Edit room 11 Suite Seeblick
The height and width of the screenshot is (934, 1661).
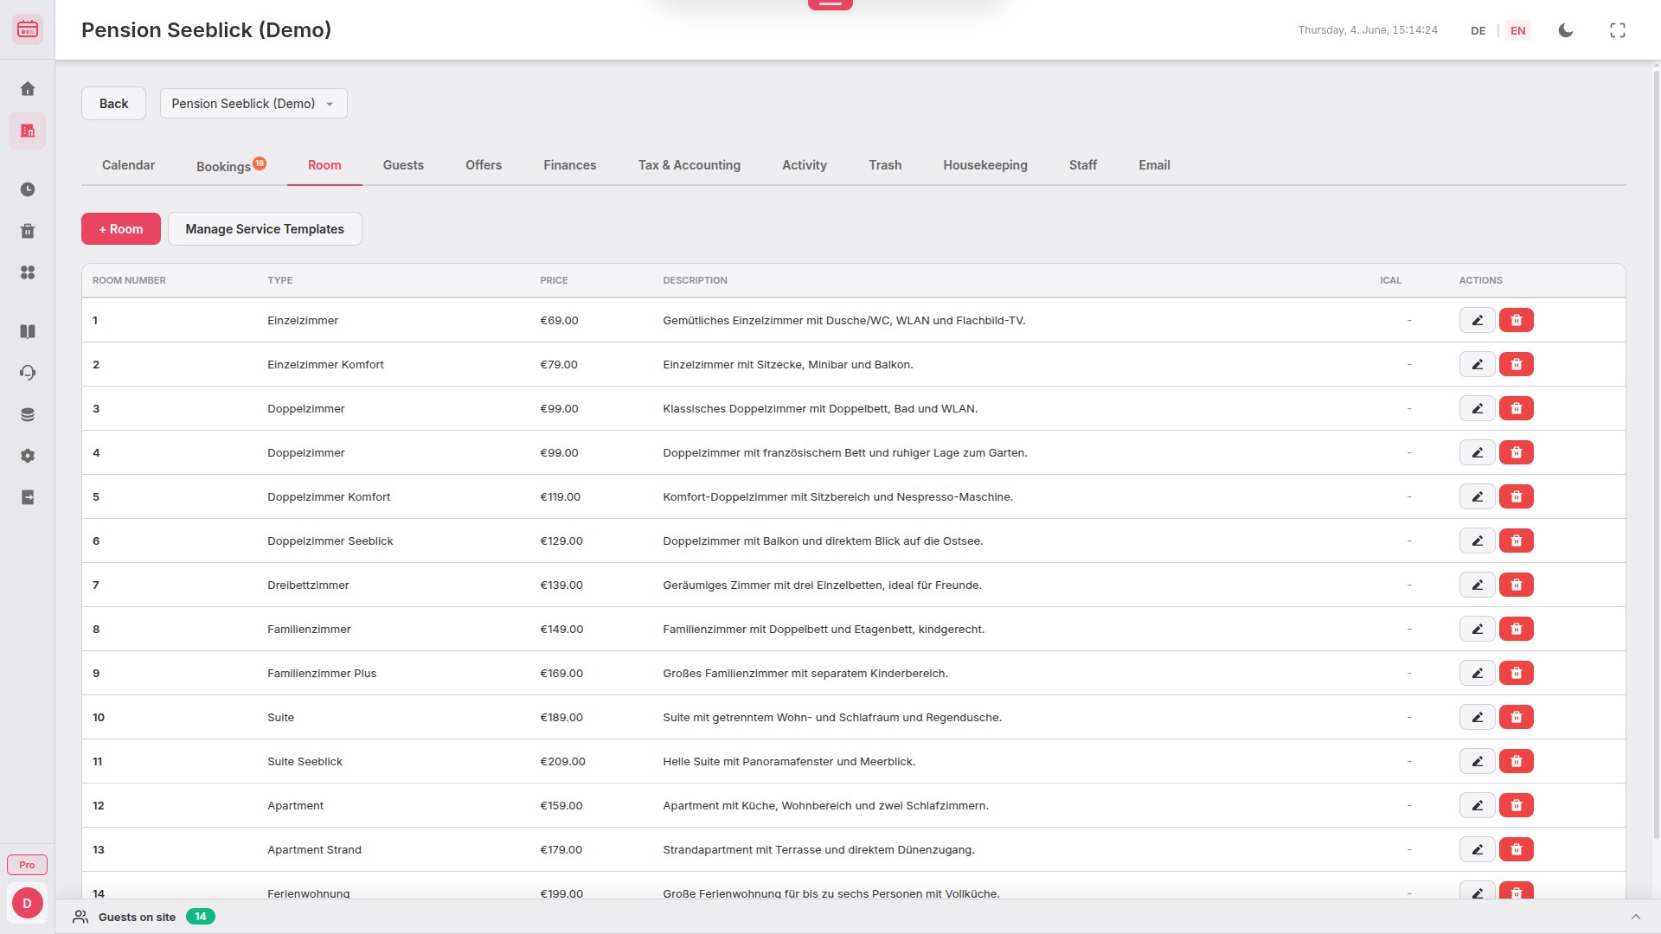(x=1478, y=761)
